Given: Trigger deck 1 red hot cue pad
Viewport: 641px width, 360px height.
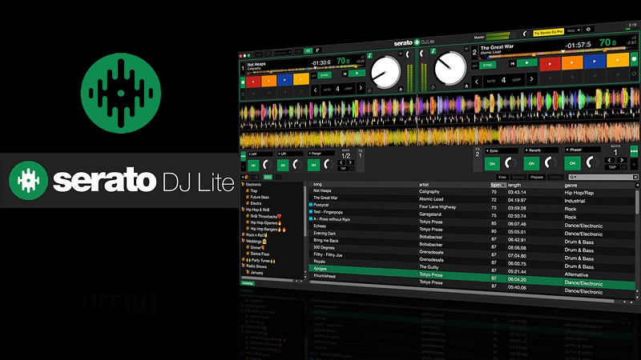Looking at the screenshot, I should click(x=253, y=82).
